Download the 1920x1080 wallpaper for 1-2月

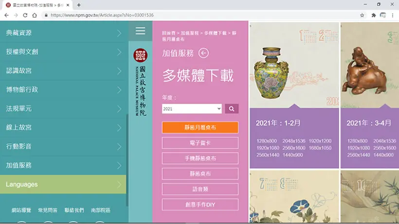tap(268, 148)
